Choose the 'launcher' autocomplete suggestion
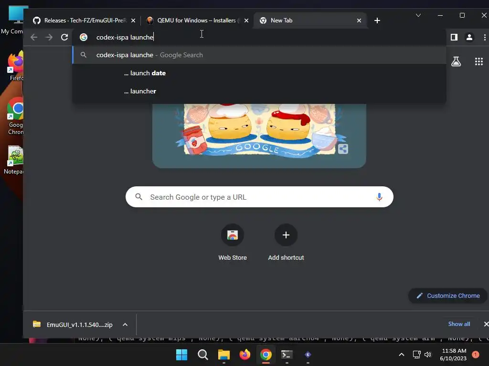This screenshot has width=489, height=366. point(259,91)
